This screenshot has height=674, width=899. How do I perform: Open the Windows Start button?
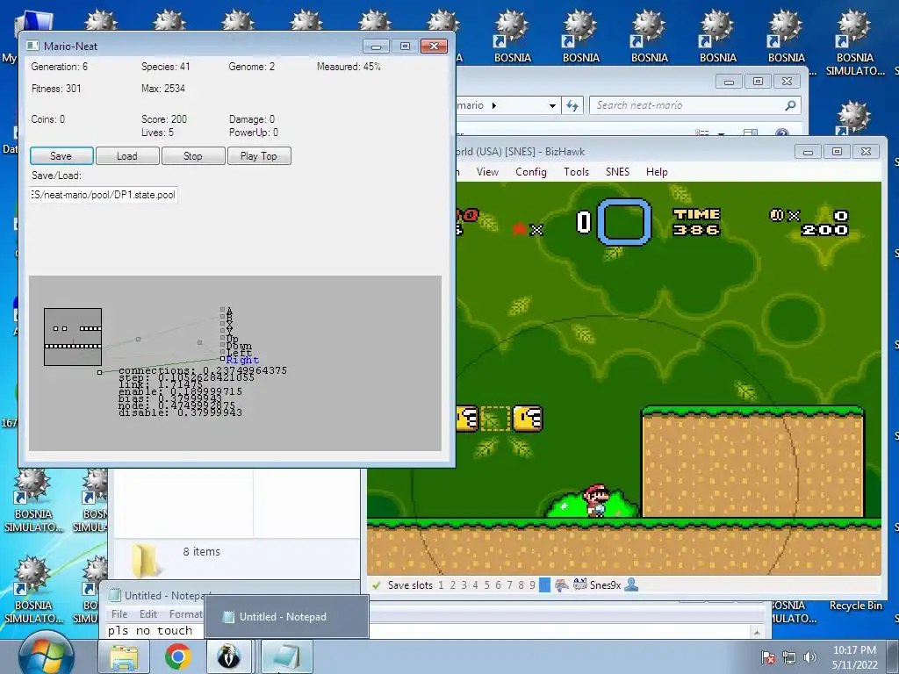pyautogui.click(x=46, y=655)
